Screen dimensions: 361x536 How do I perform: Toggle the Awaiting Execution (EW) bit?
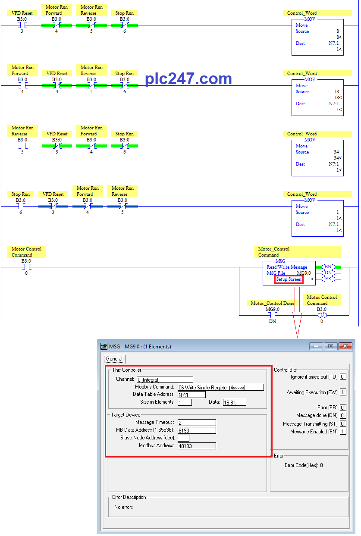click(x=343, y=392)
